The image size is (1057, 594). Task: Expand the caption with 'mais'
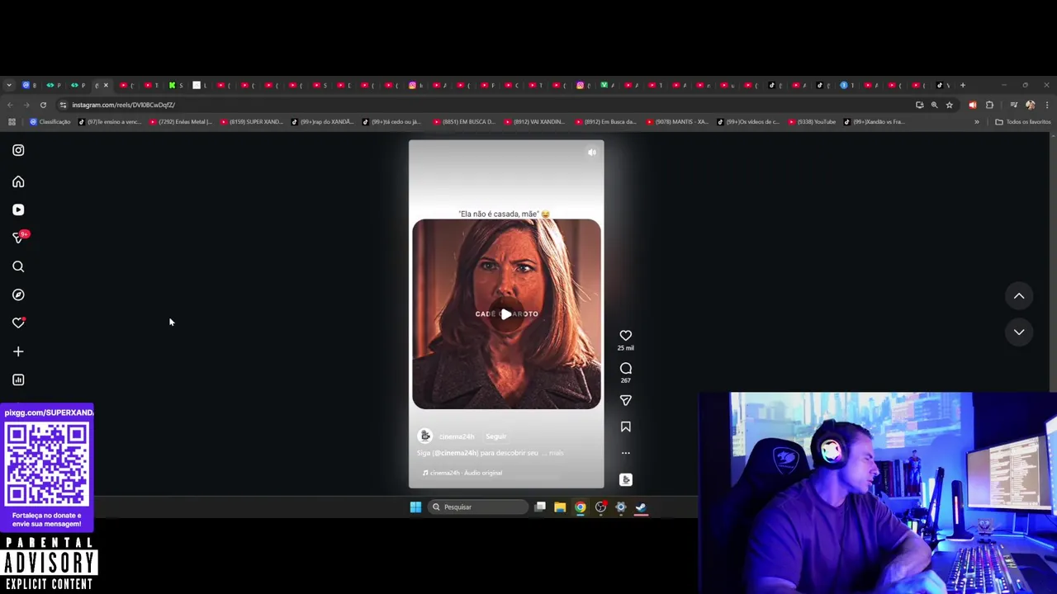click(556, 453)
